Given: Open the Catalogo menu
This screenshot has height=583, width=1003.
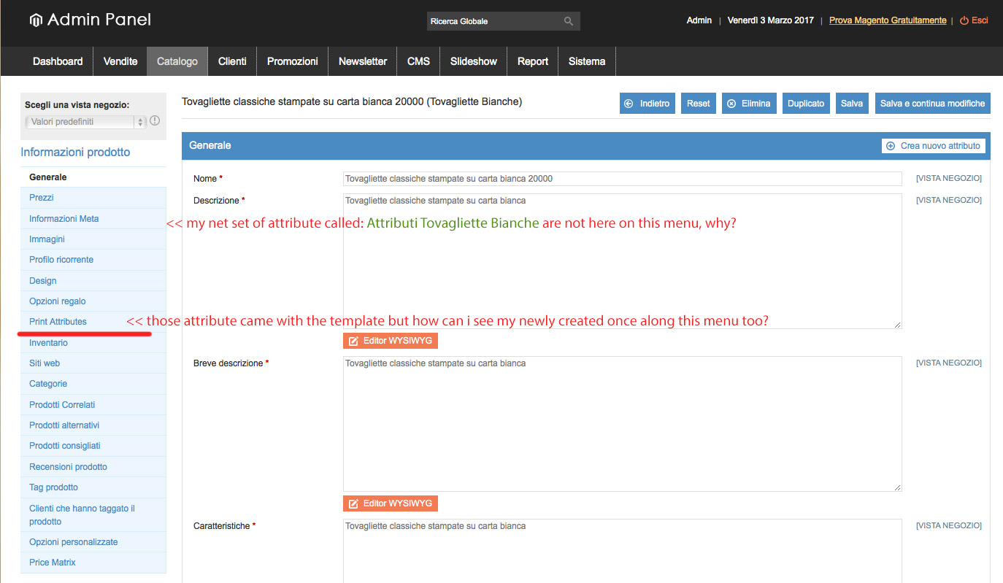Looking at the screenshot, I should coord(177,61).
